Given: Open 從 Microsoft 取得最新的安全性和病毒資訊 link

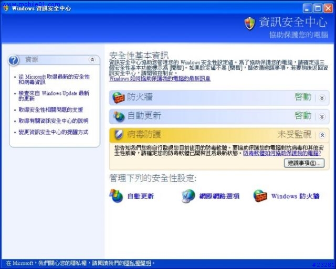Looking at the screenshot, I should (x=54, y=79).
